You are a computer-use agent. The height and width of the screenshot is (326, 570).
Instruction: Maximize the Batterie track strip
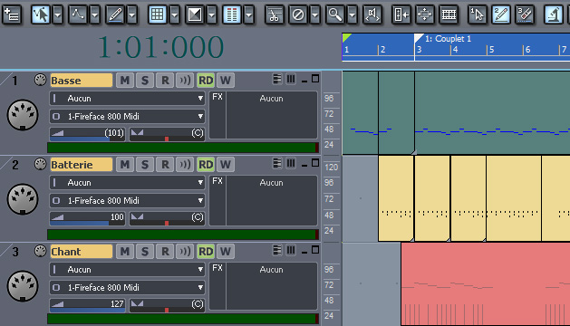315,163
